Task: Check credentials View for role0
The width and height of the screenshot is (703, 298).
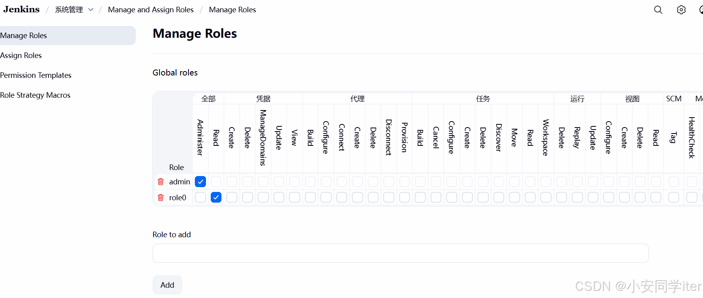Action: [295, 197]
